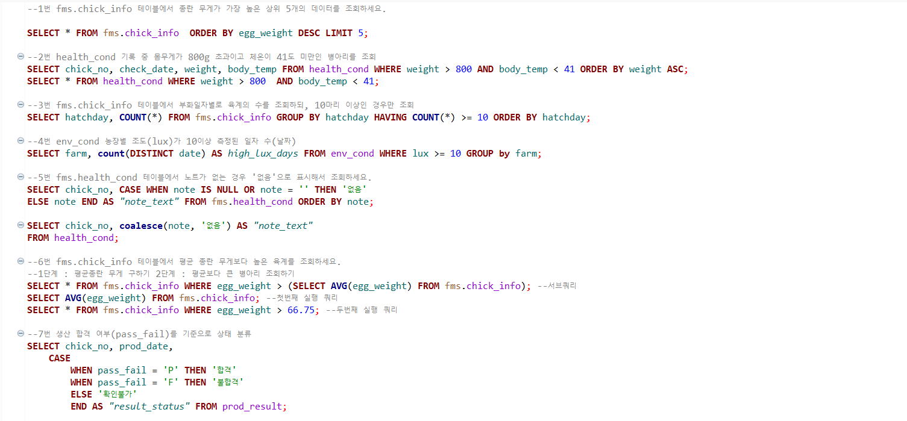Click the '확인불가' string in the ELSE line
This screenshot has width=907, height=421.
tap(118, 394)
